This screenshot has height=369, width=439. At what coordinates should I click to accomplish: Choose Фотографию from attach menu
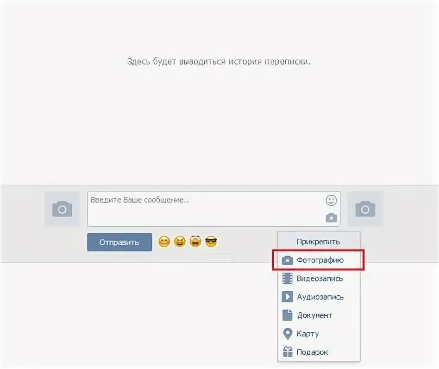coord(319,260)
